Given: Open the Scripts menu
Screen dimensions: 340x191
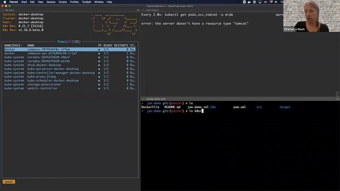Looking at the screenshot, I should click(x=63, y=2).
